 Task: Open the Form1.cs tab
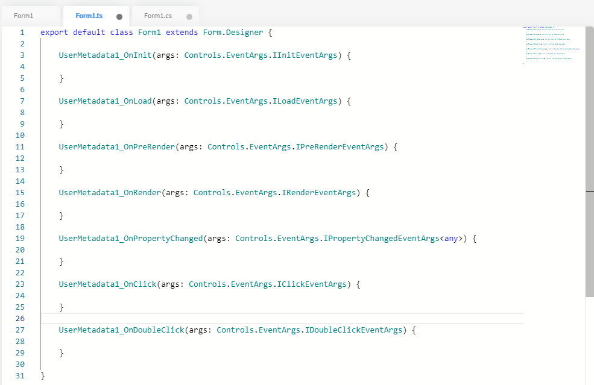[157, 16]
